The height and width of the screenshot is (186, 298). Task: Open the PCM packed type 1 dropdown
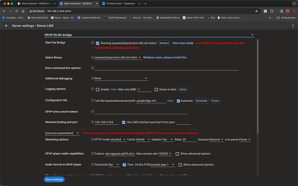[163, 164]
